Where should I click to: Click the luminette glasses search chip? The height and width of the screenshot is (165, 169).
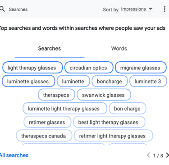[28, 81]
